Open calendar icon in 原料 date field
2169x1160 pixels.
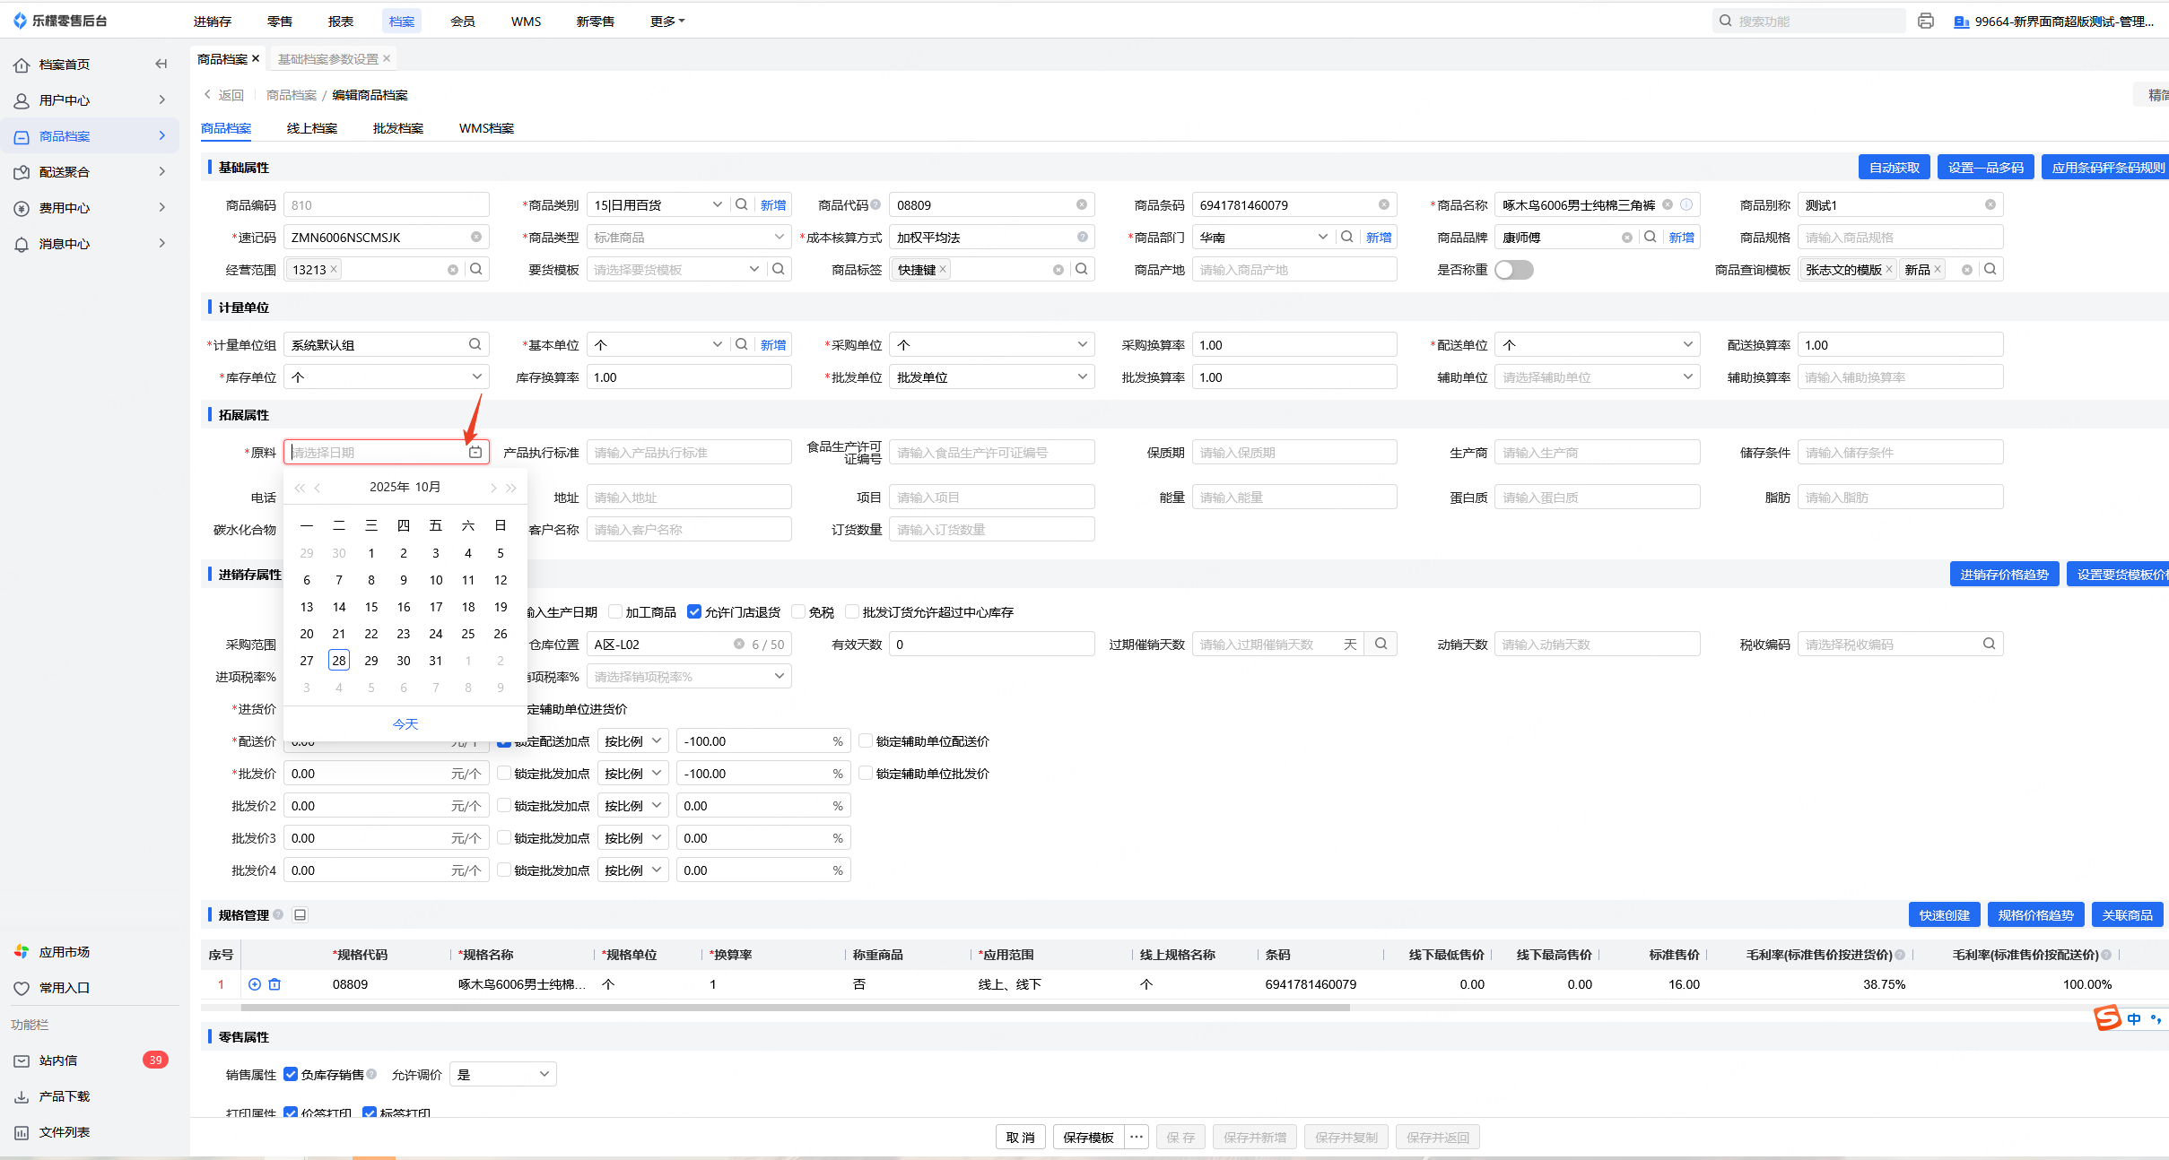(x=475, y=453)
